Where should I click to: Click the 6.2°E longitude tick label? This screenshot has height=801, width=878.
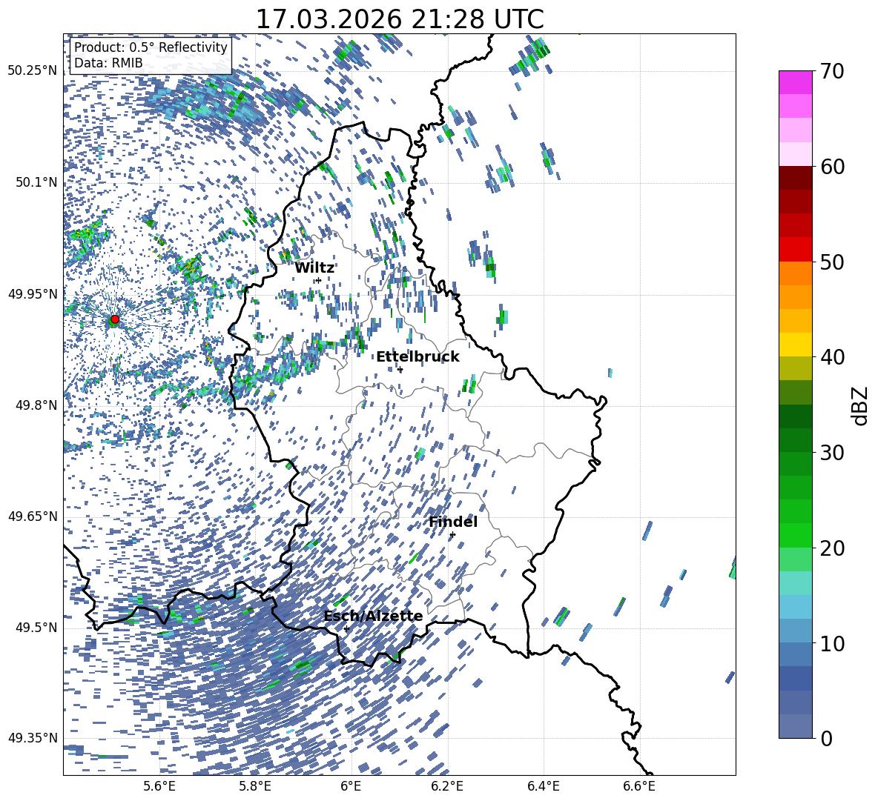point(447,786)
